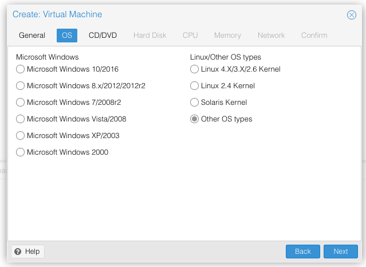Proceed with the Next button
Image resolution: width=366 pixels, height=267 pixels.
[x=340, y=252]
